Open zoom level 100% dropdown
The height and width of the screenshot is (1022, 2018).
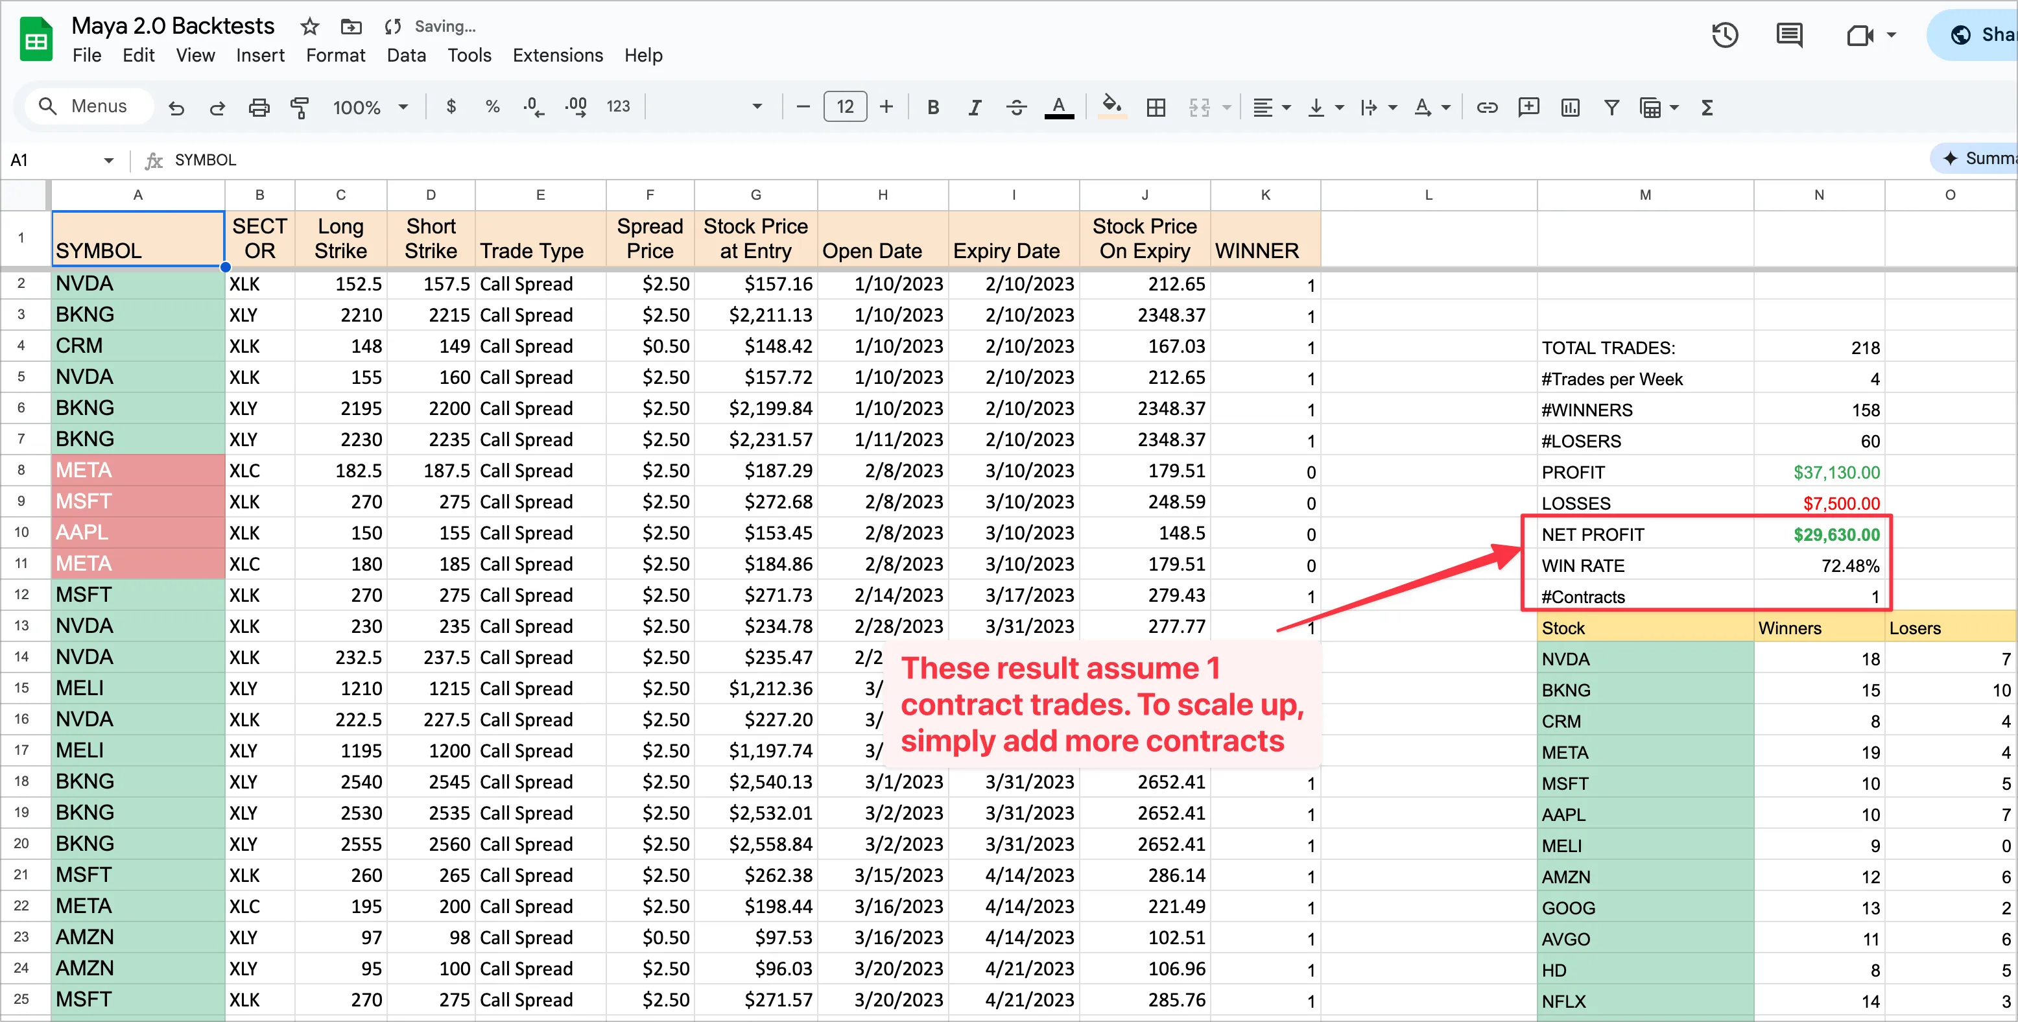(370, 107)
